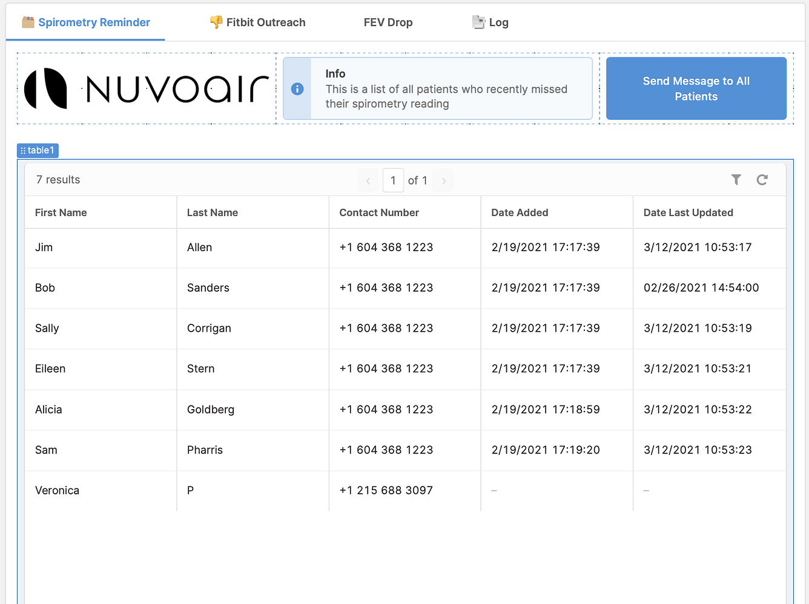Click the thumbs-down icon on Fitbit Outreach tab

216,22
